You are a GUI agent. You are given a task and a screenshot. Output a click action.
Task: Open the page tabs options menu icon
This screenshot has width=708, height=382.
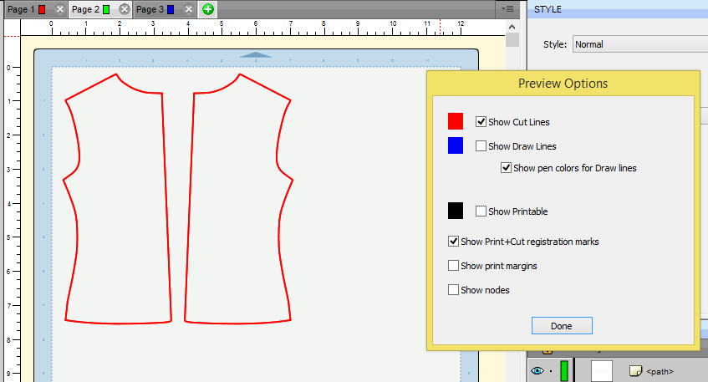point(508,9)
